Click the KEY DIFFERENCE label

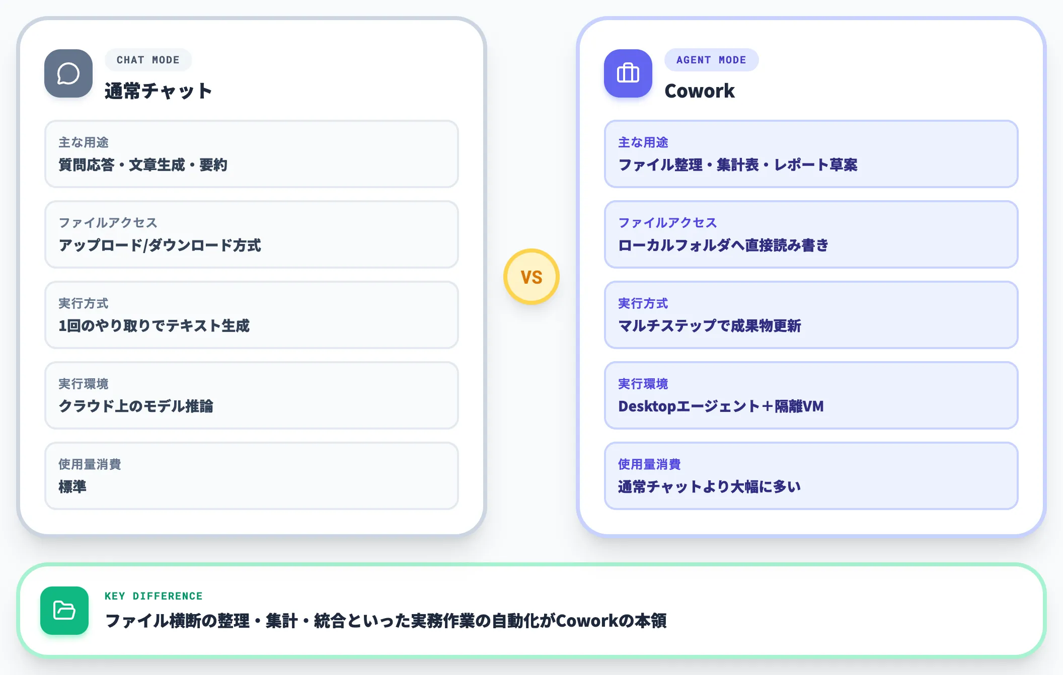click(x=154, y=596)
